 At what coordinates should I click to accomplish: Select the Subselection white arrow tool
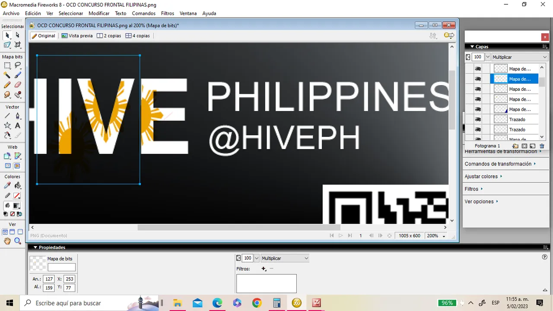point(18,35)
